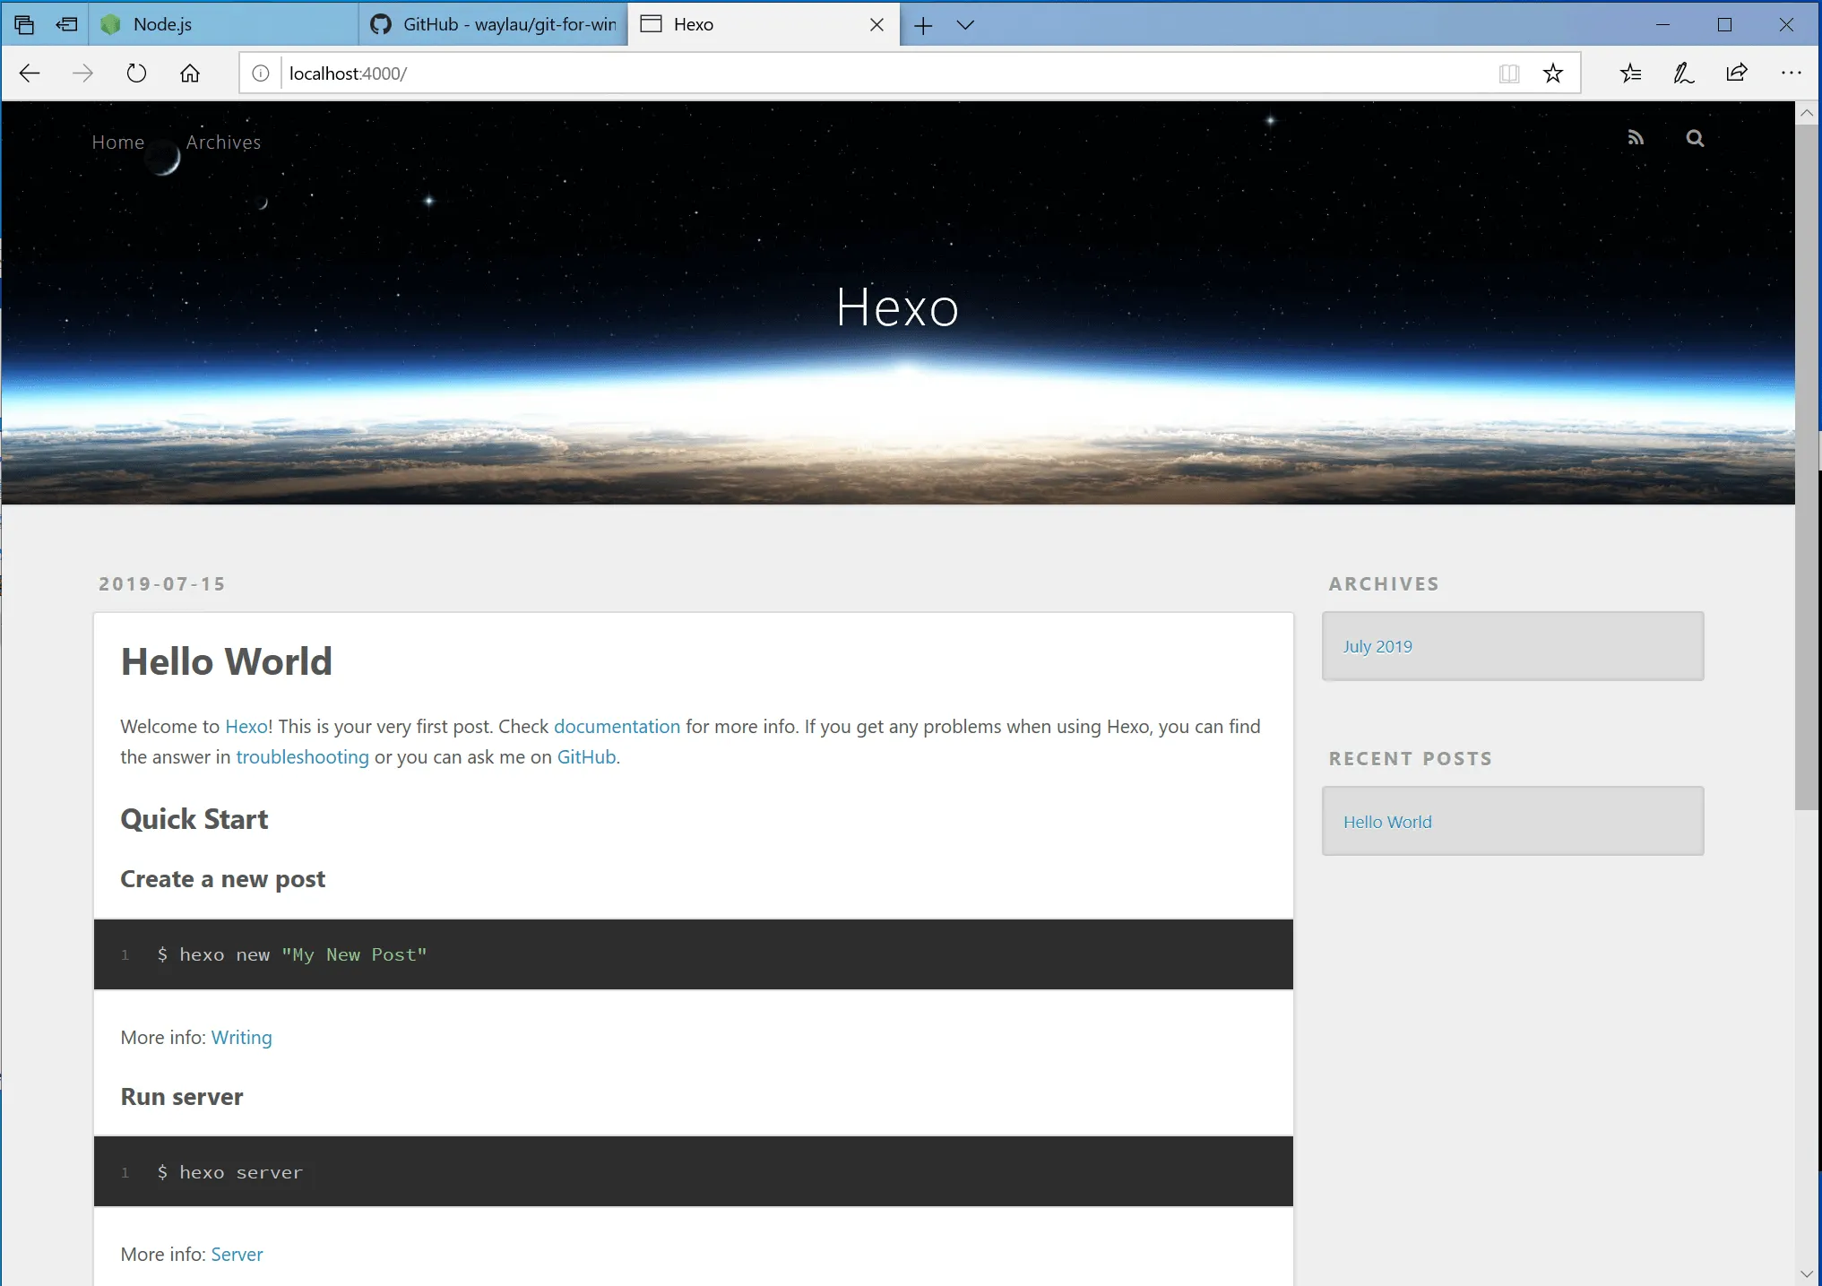Open the blog search icon

coord(1694,138)
